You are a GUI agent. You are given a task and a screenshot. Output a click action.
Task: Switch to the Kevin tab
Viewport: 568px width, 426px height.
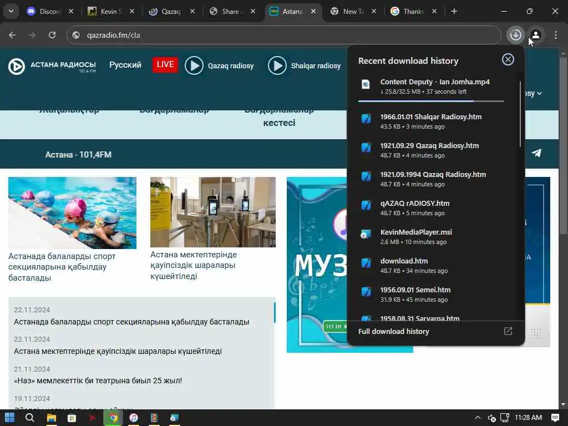pos(111,11)
